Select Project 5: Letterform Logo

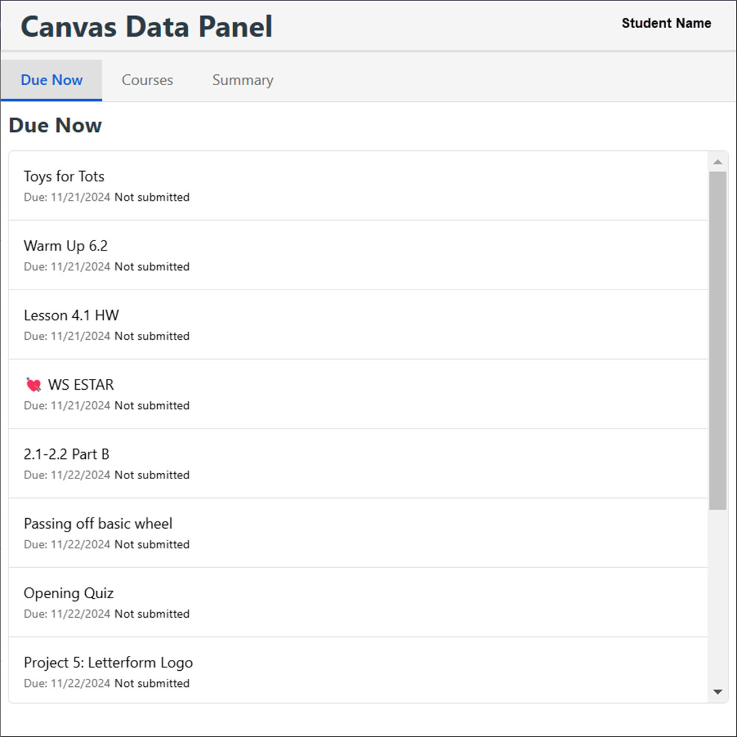[x=358, y=670]
